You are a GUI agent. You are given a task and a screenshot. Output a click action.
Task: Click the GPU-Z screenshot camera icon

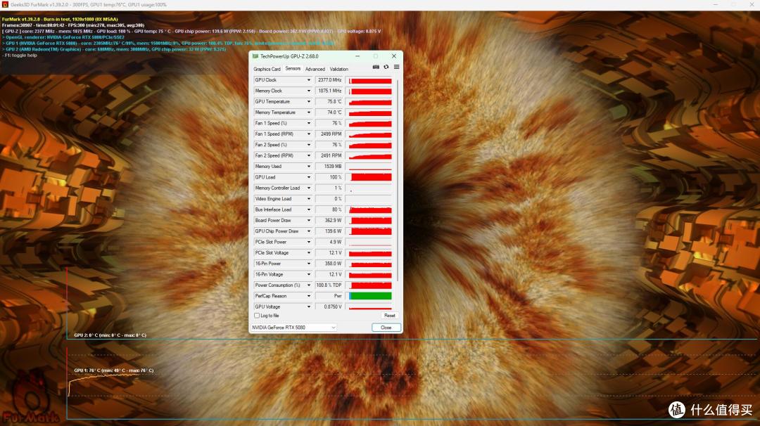pyautogui.click(x=376, y=67)
